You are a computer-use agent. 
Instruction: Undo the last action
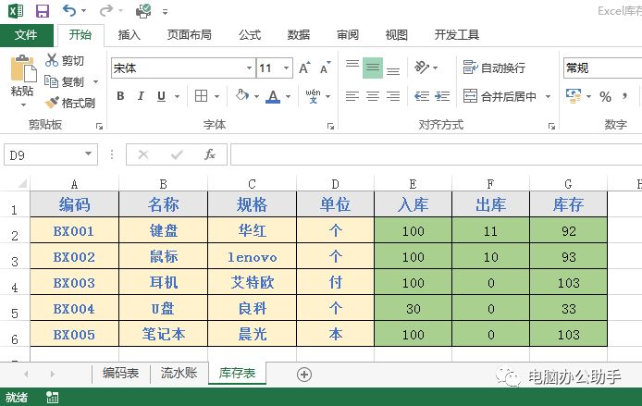[x=69, y=11]
